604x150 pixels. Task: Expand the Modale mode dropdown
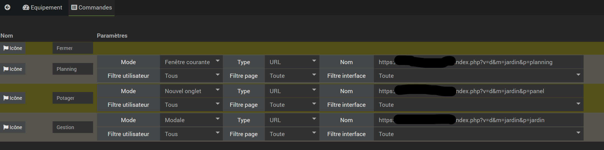click(191, 120)
